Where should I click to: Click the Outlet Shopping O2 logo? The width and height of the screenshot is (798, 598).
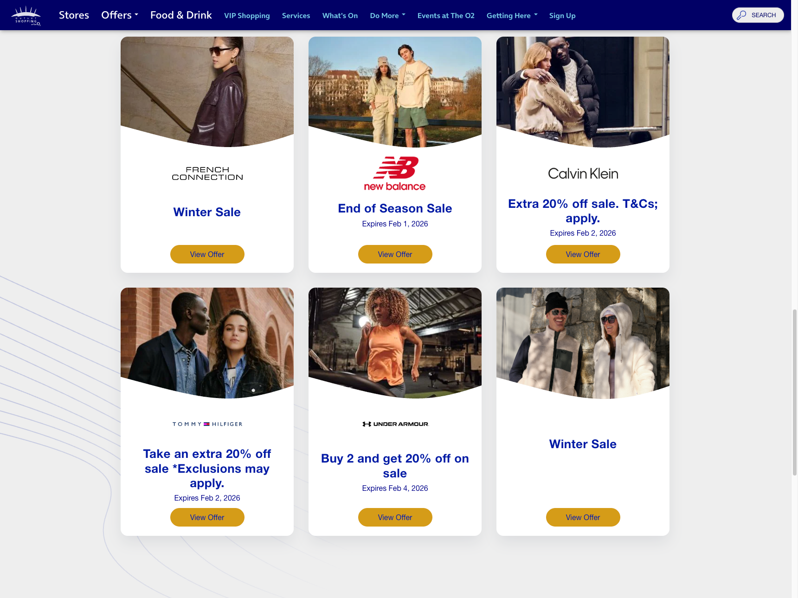(26, 16)
